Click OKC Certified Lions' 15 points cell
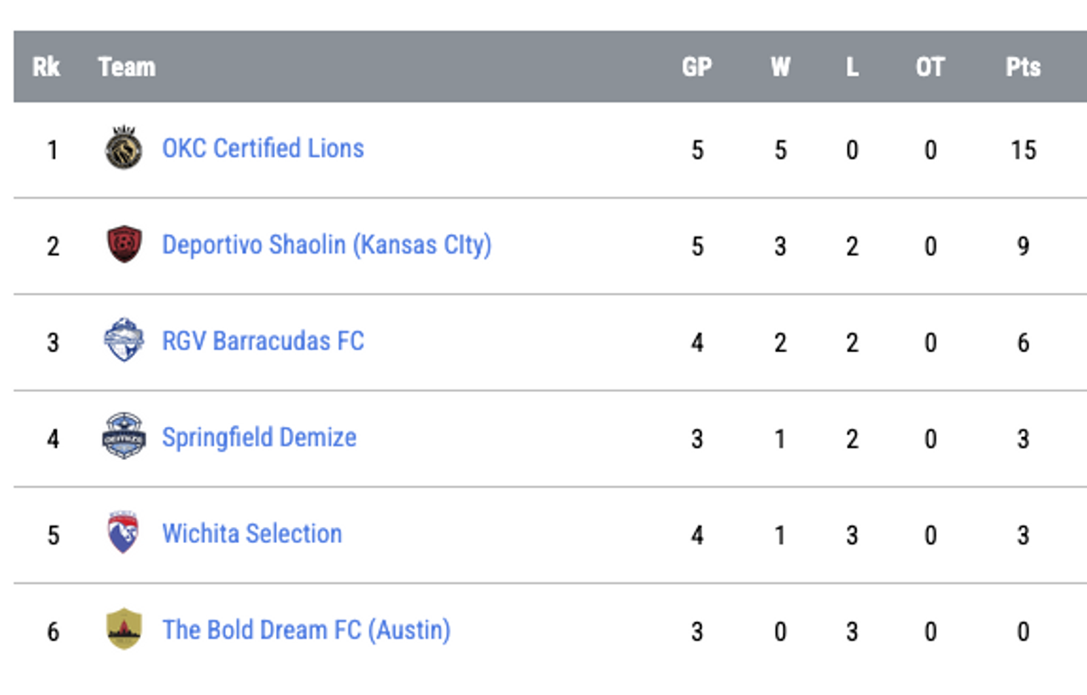This screenshot has height=695, width=1087. (x=1023, y=150)
